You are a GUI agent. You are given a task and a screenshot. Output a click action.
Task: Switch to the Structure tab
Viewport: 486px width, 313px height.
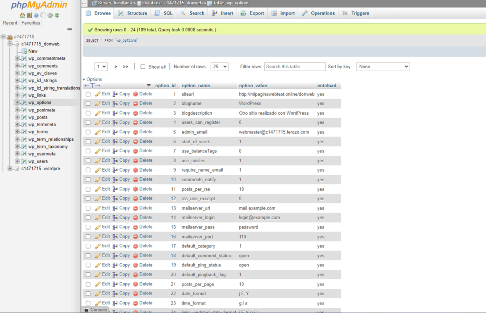click(x=132, y=13)
